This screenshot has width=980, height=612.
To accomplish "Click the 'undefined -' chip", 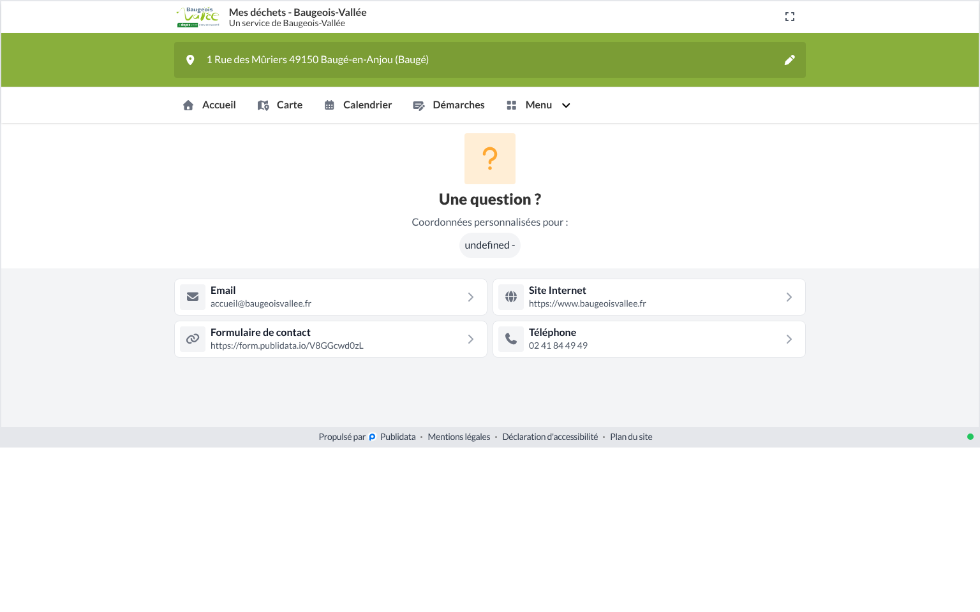I will pos(490,245).
